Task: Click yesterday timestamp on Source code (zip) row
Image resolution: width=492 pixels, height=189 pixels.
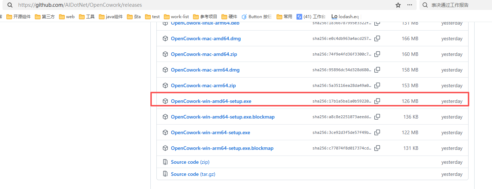Action: click(x=452, y=162)
